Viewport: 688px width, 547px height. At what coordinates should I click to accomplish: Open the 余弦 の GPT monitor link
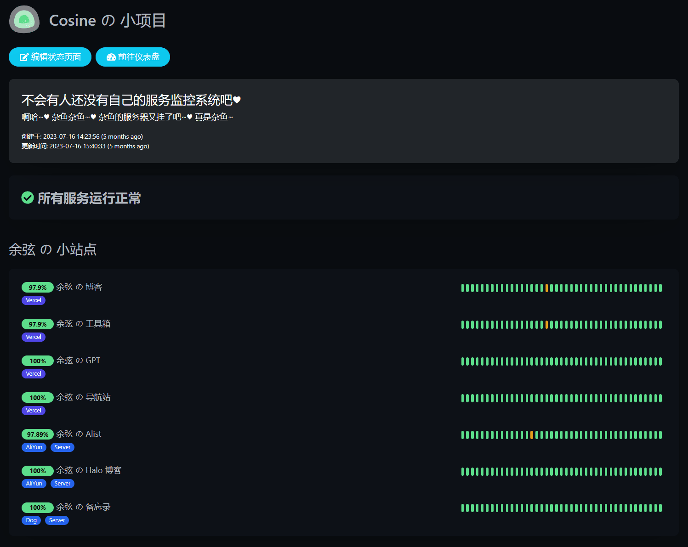(78, 361)
